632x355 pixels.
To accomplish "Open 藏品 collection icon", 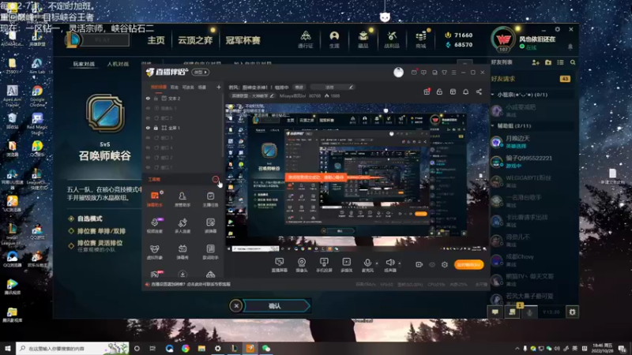I will (363, 40).
